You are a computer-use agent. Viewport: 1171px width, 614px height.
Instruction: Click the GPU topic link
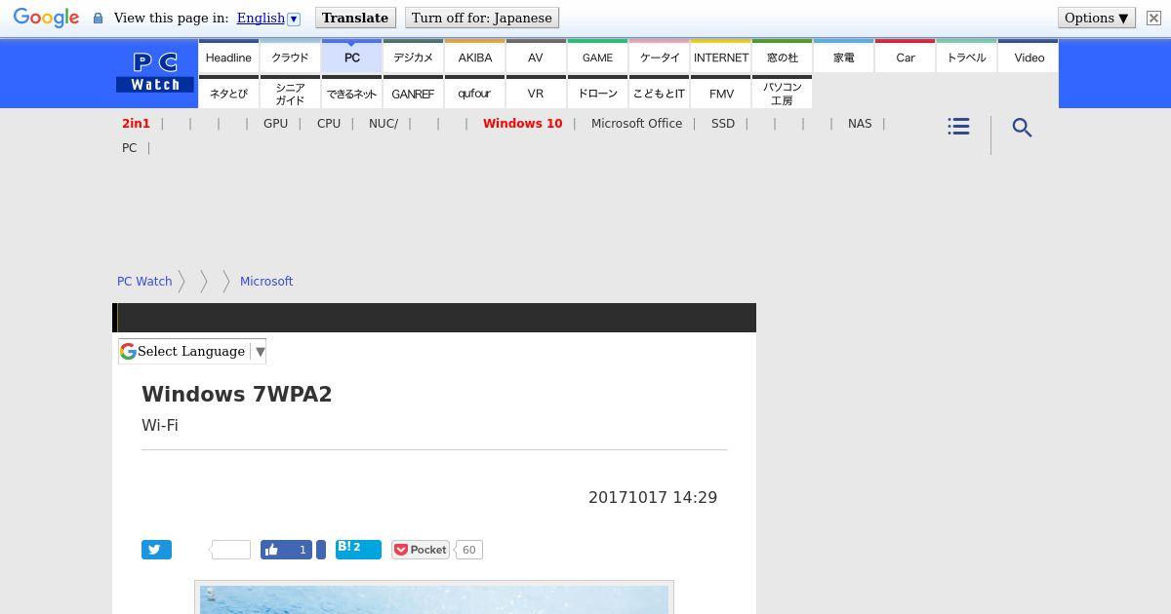coord(275,124)
